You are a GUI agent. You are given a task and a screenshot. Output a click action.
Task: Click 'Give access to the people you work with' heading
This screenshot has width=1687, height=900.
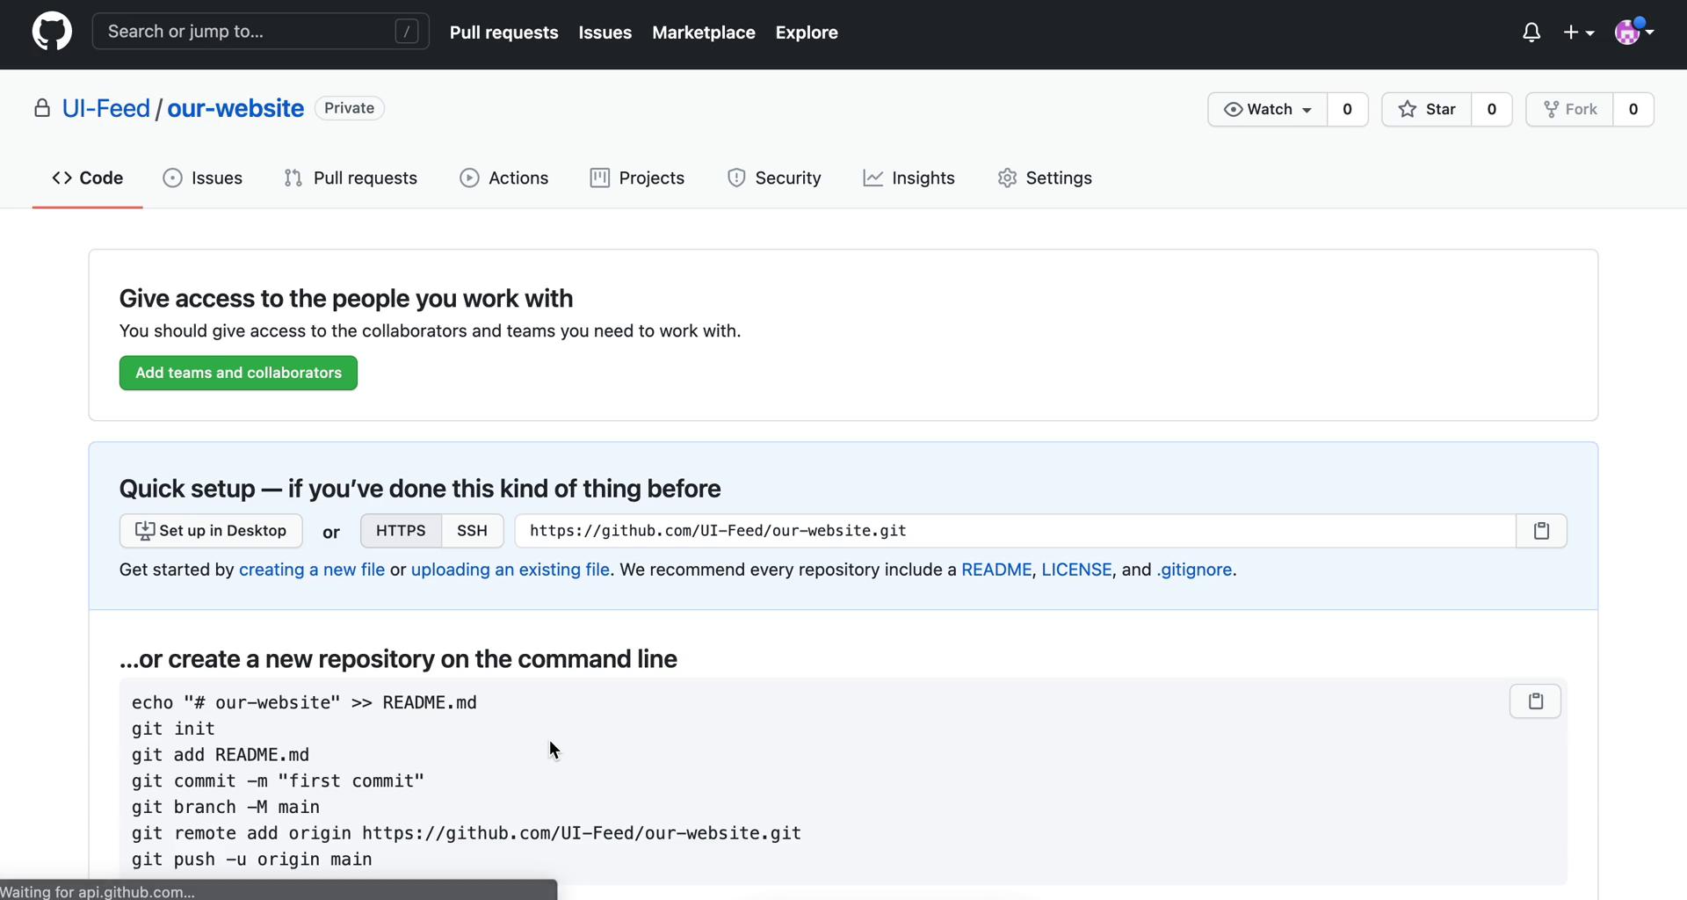click(346, 299)
